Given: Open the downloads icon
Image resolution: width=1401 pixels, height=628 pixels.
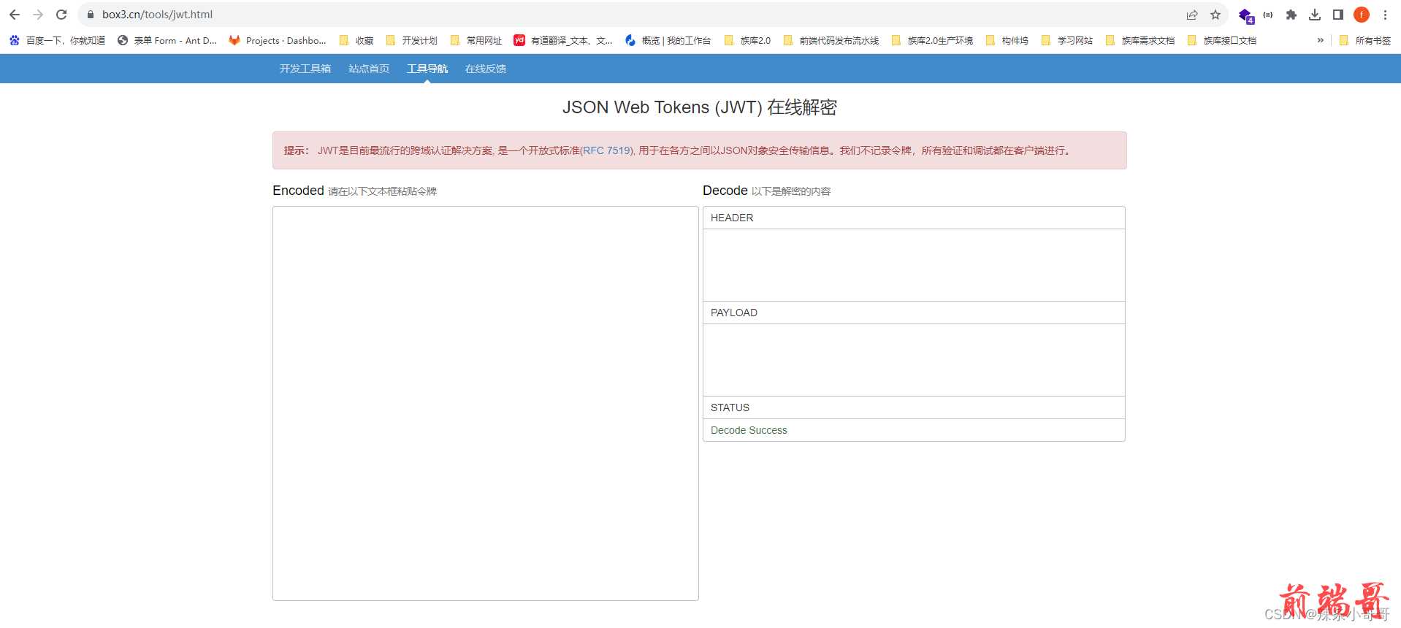Looking at the screenshot, I should (x=1315, y=15).
